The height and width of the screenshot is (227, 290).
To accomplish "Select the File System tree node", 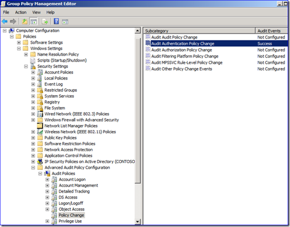I will pyautogui.click(x=55, y=108).
